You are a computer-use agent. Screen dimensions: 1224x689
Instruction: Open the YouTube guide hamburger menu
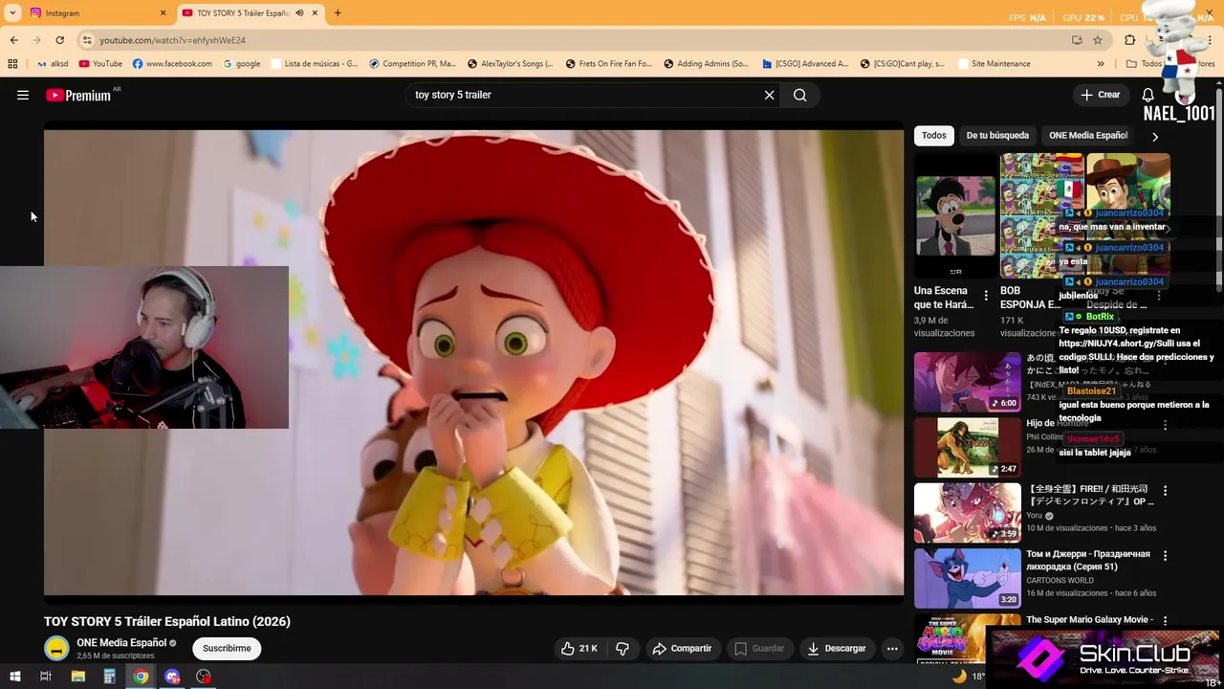point(23,95)
